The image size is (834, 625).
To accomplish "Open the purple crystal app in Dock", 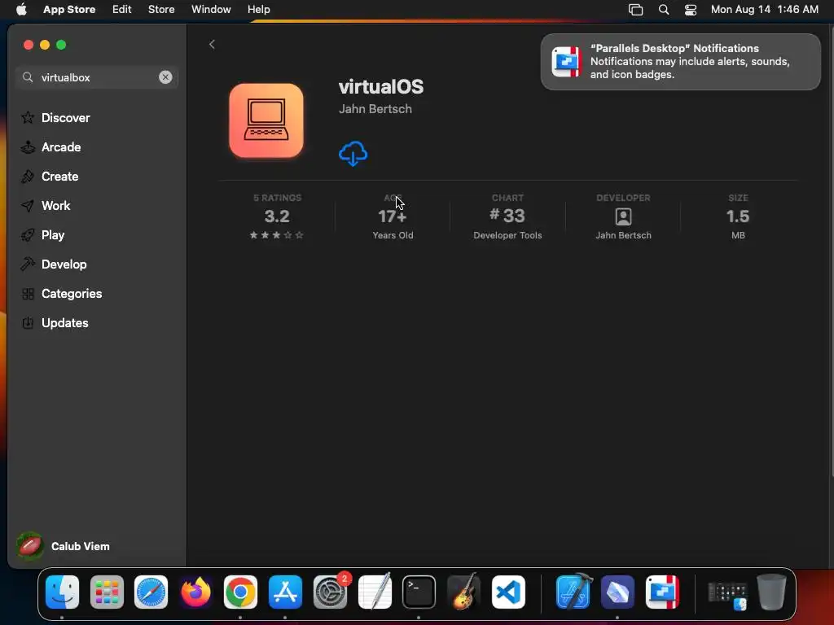I will tap(617, 592).
